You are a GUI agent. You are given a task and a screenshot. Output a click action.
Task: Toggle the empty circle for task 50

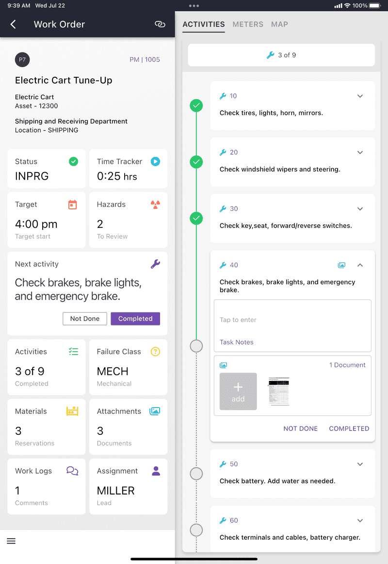coord(196,474)
